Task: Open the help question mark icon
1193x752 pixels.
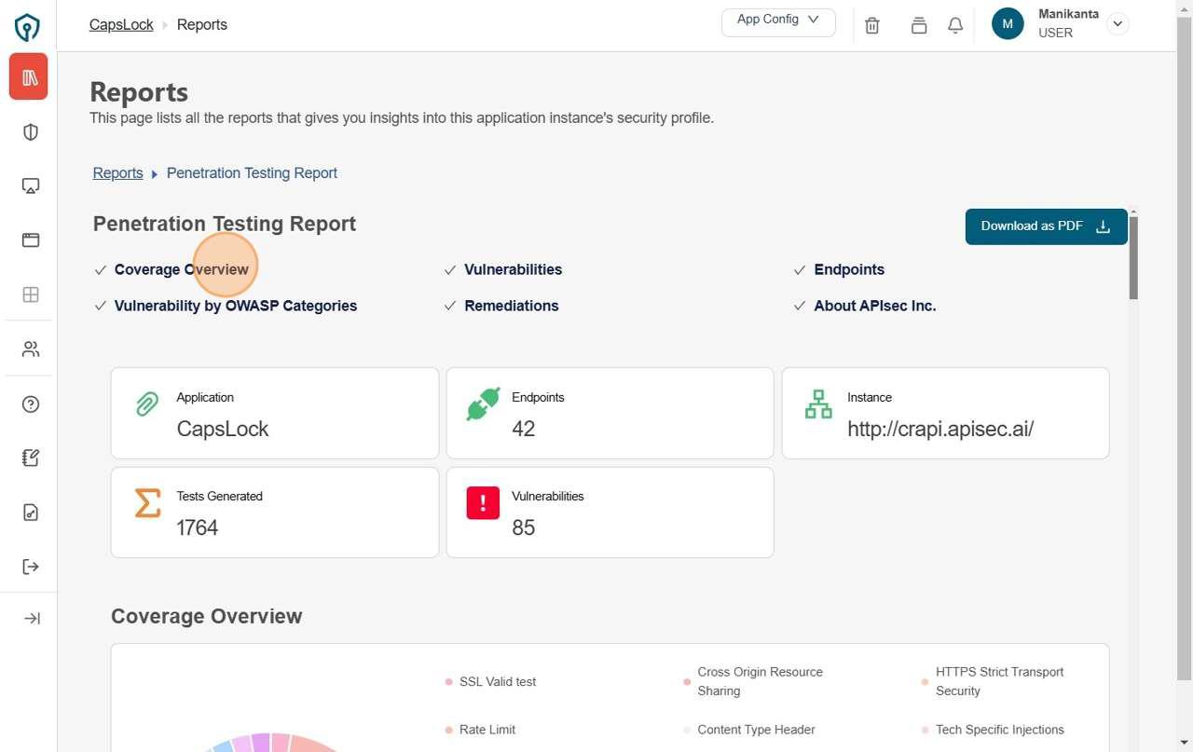Action: [x=31, y=404]
